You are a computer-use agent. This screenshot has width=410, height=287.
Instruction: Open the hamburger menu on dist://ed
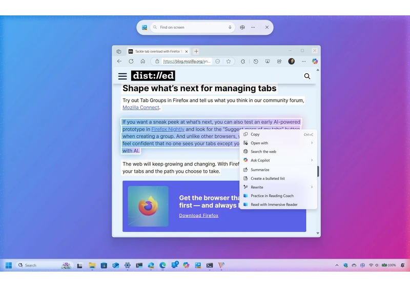pos(122,76)
